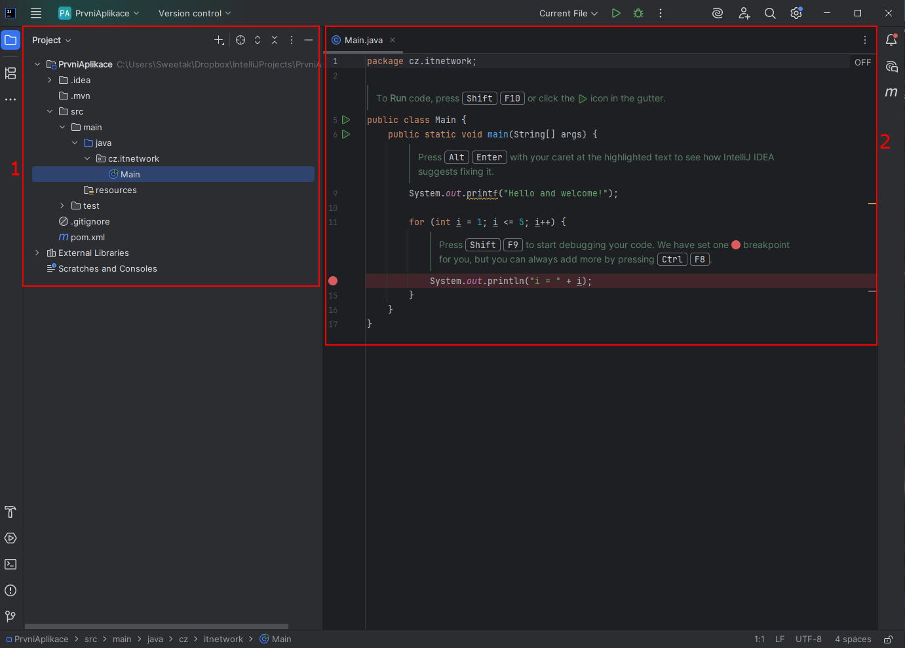The image size is (905, 648).
Task: Select the .mvn folder
Action: [74, 96]
